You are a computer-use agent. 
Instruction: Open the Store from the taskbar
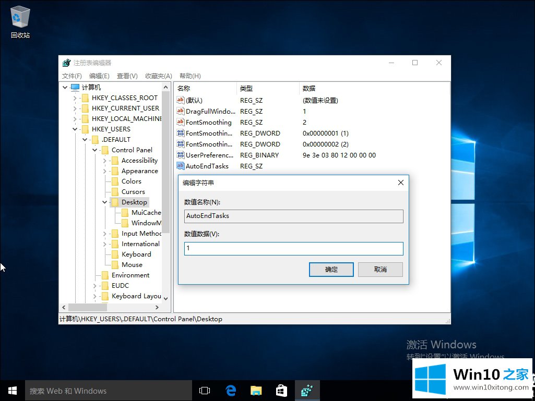point(281,391)
